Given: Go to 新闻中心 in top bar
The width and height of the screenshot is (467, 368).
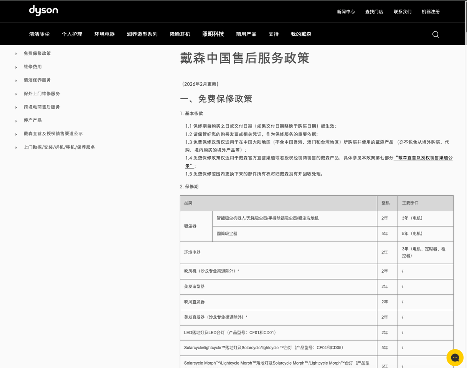Looking at the screenshot, I should click(346, 12).
